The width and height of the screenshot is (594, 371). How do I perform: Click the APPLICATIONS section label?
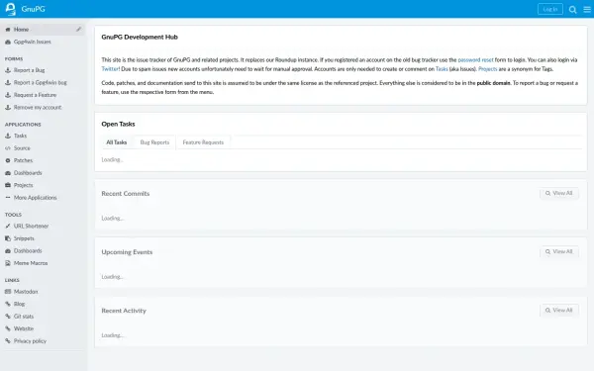23,125
